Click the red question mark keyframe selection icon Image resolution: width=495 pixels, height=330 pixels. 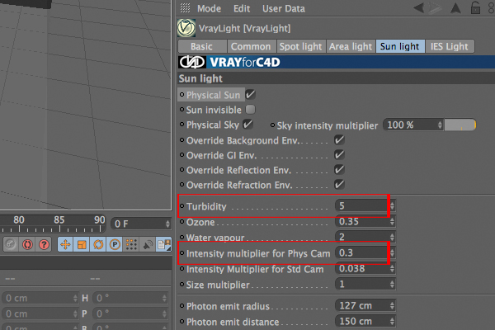45,245
